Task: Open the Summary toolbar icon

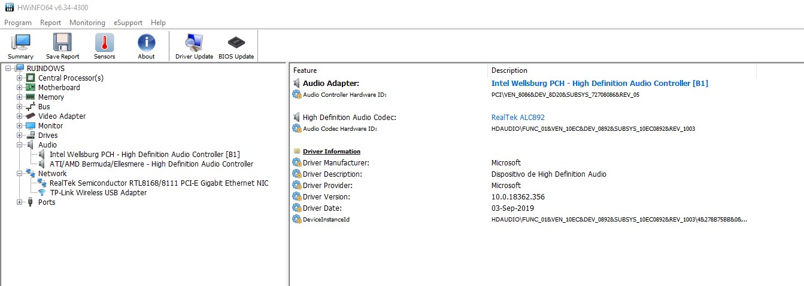Action: [20, 45]
